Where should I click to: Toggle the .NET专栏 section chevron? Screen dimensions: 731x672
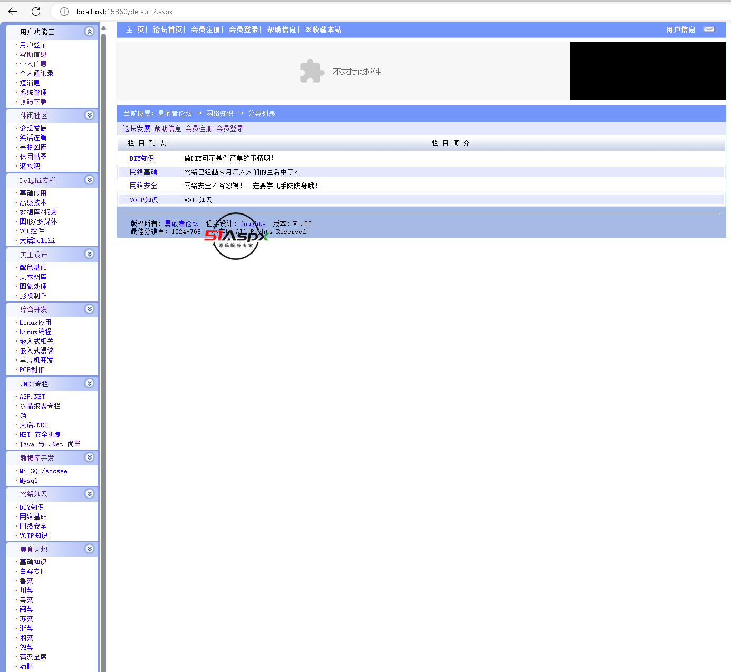tap(90, 383)
